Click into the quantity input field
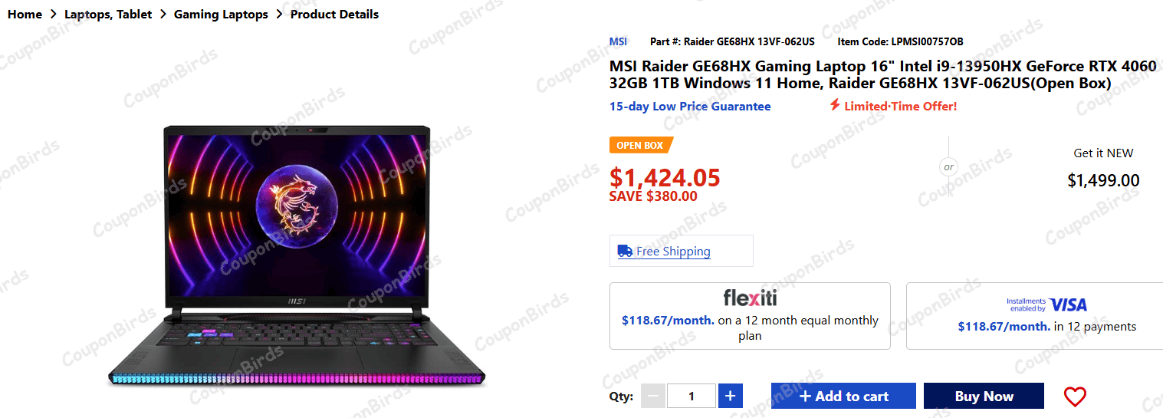1163x418 pixels. click(x=692, y=396)
